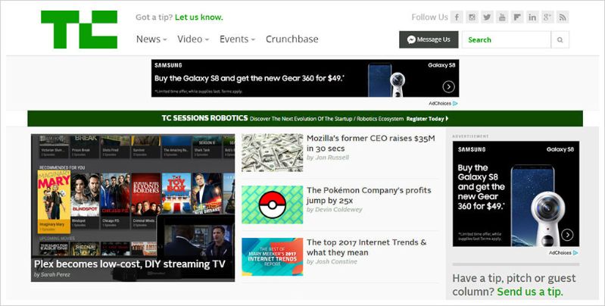Open the TC Sessions Robotics banner title
Image resolution: width=605 pixels, height=306 pixels.
tap(204, 118)
